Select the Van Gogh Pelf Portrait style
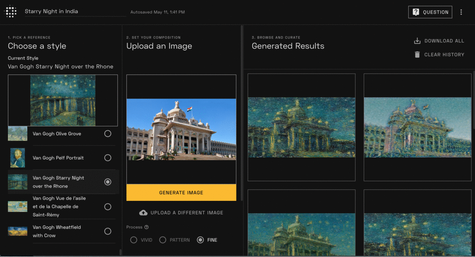This screenshot has height=257, width=475. point(108,157)
